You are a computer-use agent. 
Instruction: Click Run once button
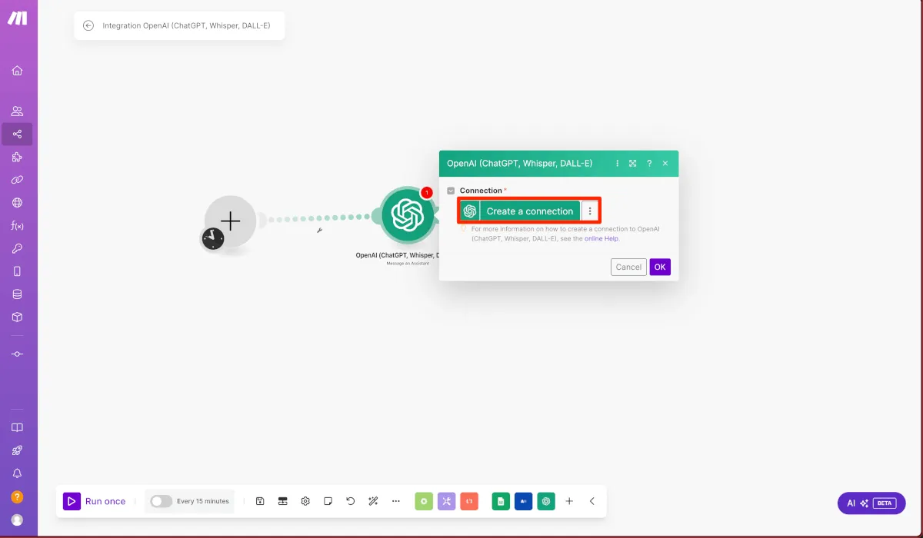[95, 501]
